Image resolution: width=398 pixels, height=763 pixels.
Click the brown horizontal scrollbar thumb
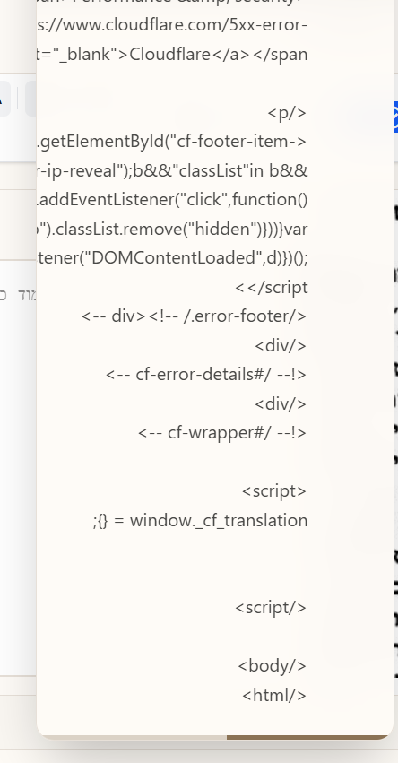308,737
